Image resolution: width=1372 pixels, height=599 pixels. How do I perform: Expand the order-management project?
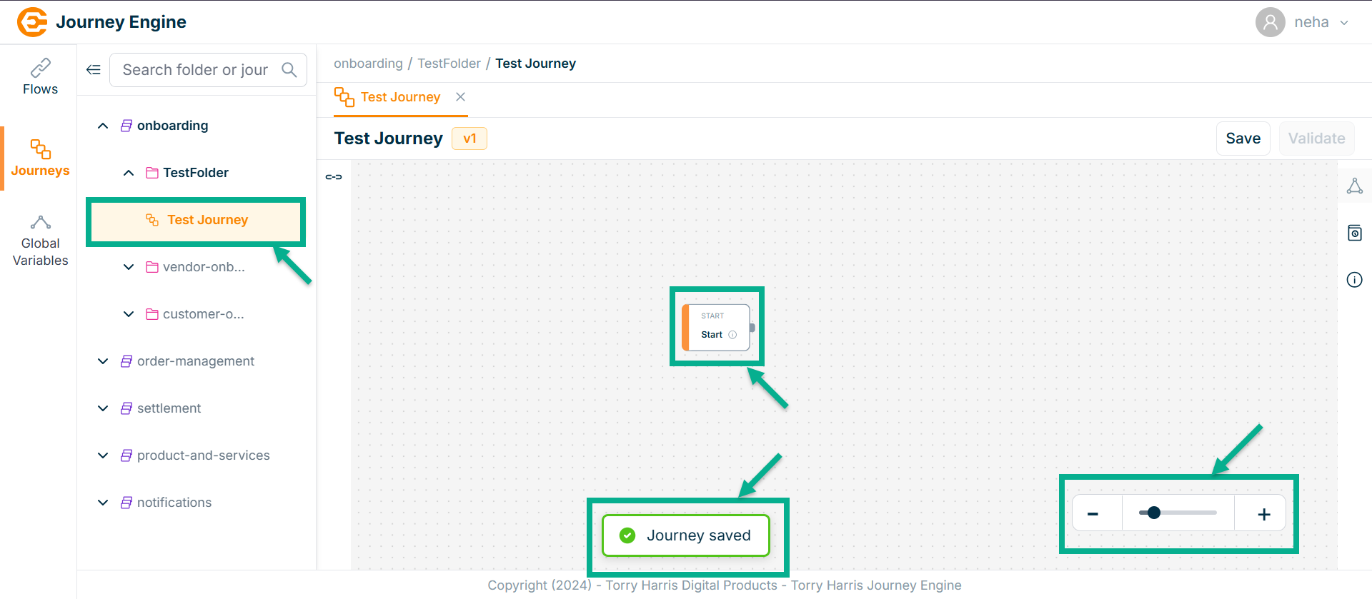click(103, 361)
